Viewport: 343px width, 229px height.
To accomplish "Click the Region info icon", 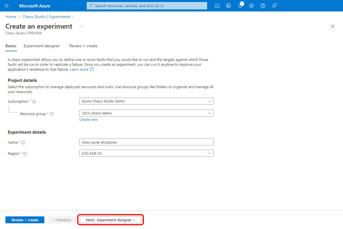I will coord(25,154).
